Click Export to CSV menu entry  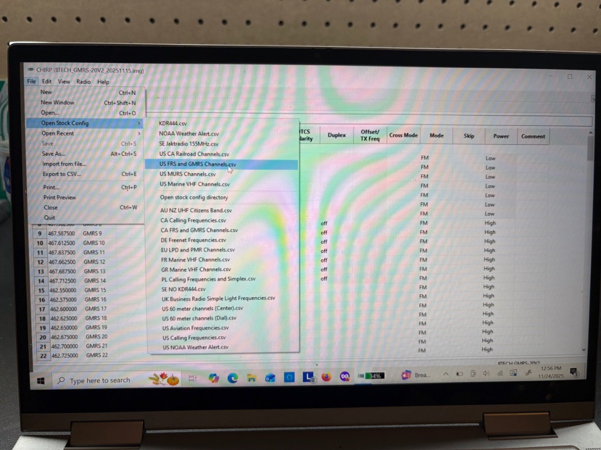pyautogui.click(x=62, y=174)
